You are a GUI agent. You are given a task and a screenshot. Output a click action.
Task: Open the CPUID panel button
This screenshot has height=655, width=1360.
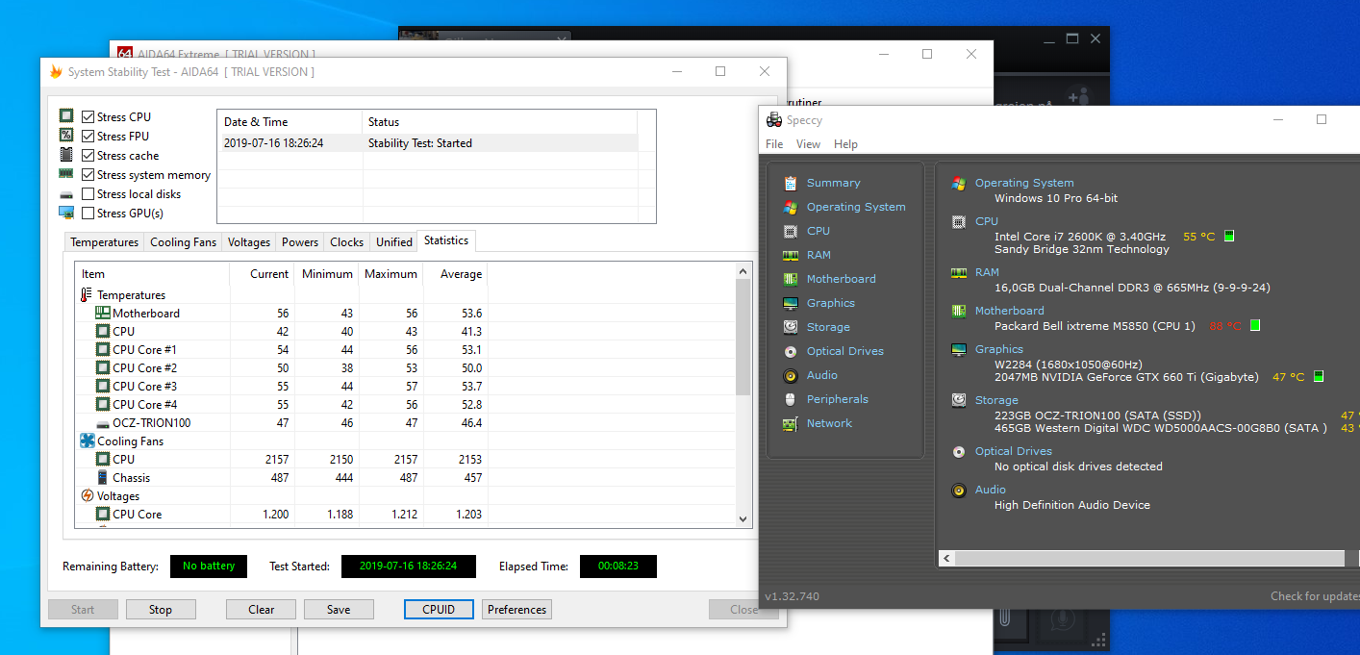click(x=440, y=609)
